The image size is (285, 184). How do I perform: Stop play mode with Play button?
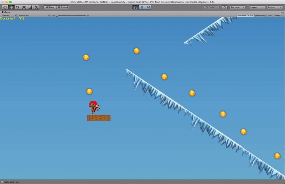coord(135,7)
